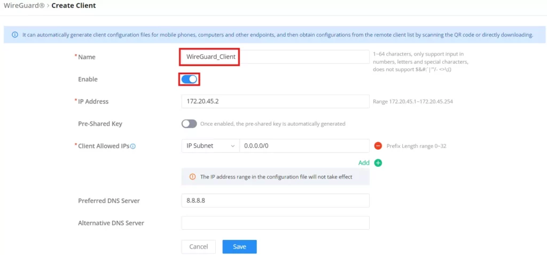Click the Preferred DNS Server field
The height and width of the screenshot is (255, 547).
coord(275,201)
